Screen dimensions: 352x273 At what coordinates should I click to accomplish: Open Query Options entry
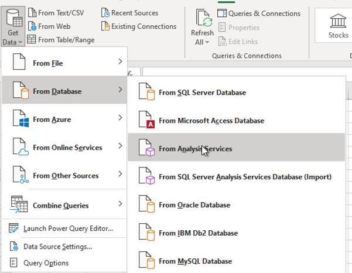[x=64, y=262]
